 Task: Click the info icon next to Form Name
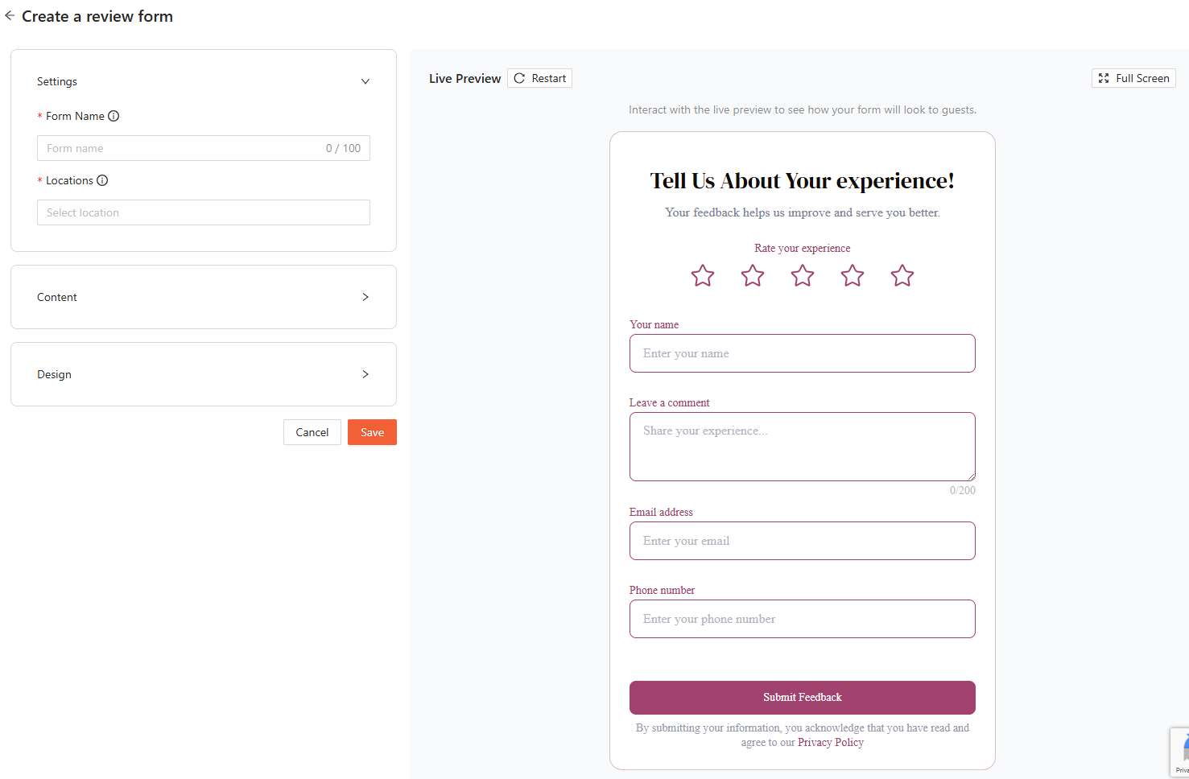tap(114, 116)
